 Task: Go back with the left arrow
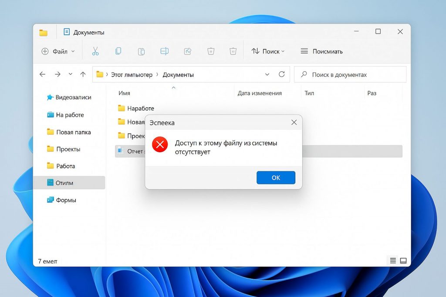tap(42, 74)
